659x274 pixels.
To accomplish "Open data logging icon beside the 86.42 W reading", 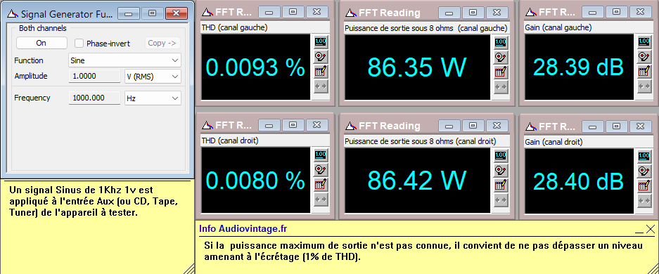I will [x=500, y=185].
